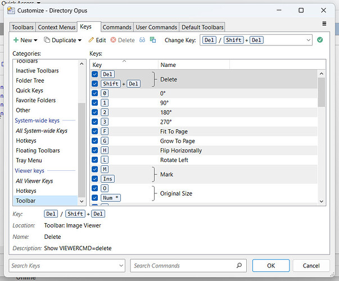The image size is (339, 281).
Task: Select the highlighted Toolbar category
Action: click(45, 201)
